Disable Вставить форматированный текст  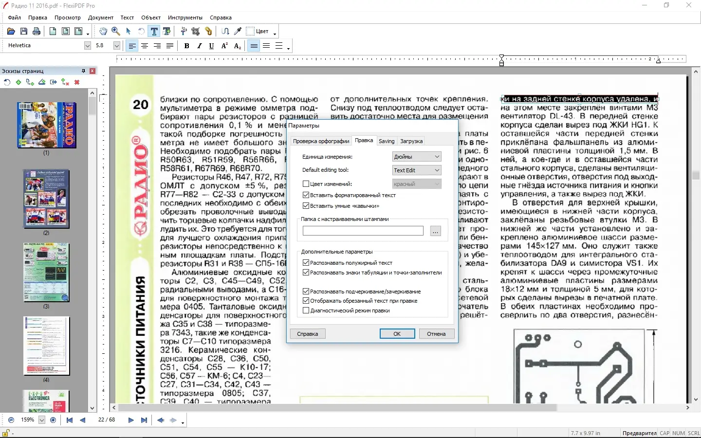tap(306, 195)
